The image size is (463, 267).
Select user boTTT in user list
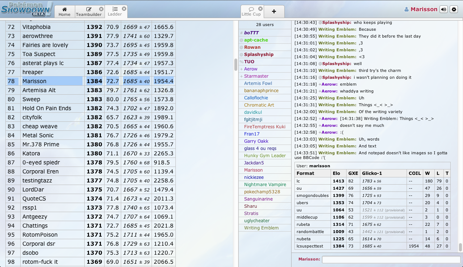(265, 33)
